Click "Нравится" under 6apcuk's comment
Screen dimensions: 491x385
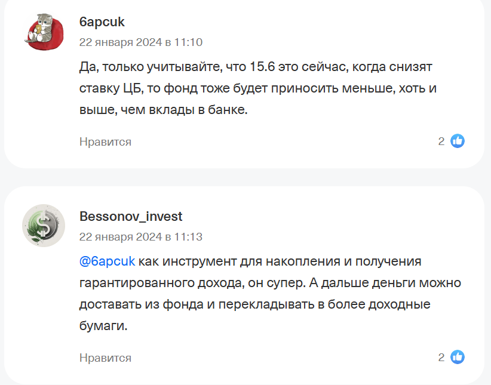click(105, 141)
